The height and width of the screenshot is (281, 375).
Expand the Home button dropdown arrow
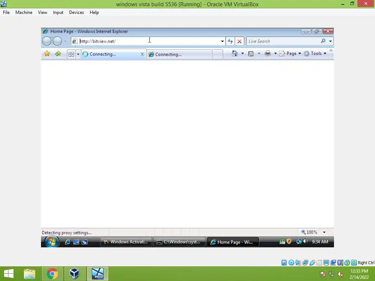pos(242,53)
